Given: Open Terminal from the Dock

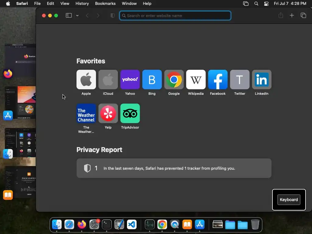Looking at the screenshot, I should 107,225.
